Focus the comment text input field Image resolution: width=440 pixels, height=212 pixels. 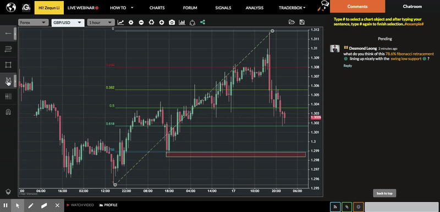pyautogui.click(x=402, y=207)
